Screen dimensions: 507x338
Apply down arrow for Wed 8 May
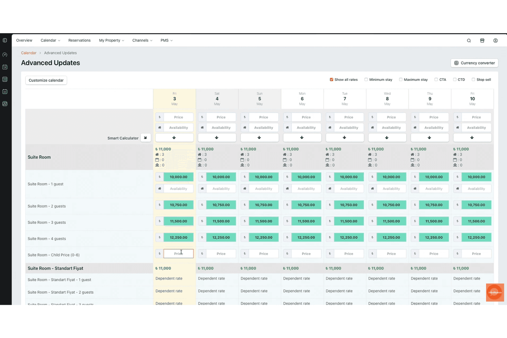point(387,138)
